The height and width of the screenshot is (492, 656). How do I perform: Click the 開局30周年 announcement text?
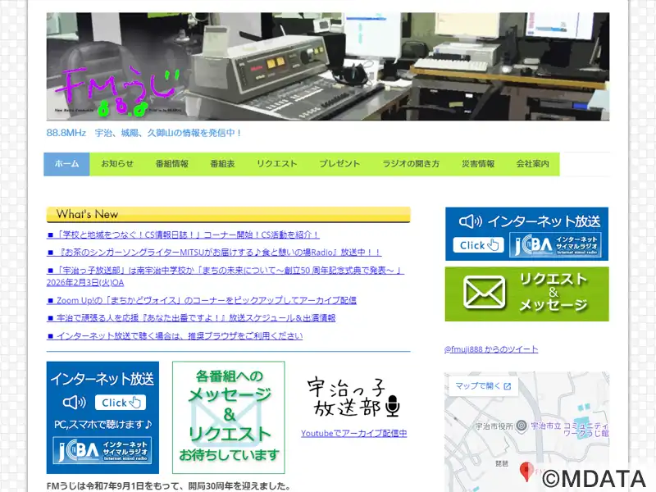pyautogui.click(x=169, y=486)
